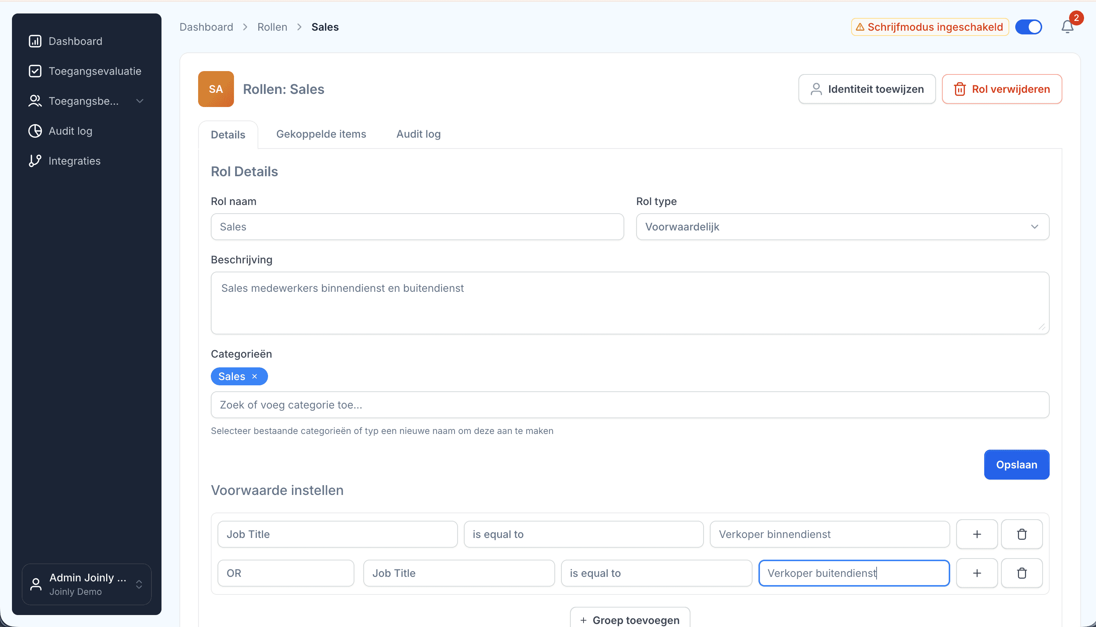This screenshot has height=627, width=1096.
Task: Open the second row is equal to operator
Action: (656, 573)
